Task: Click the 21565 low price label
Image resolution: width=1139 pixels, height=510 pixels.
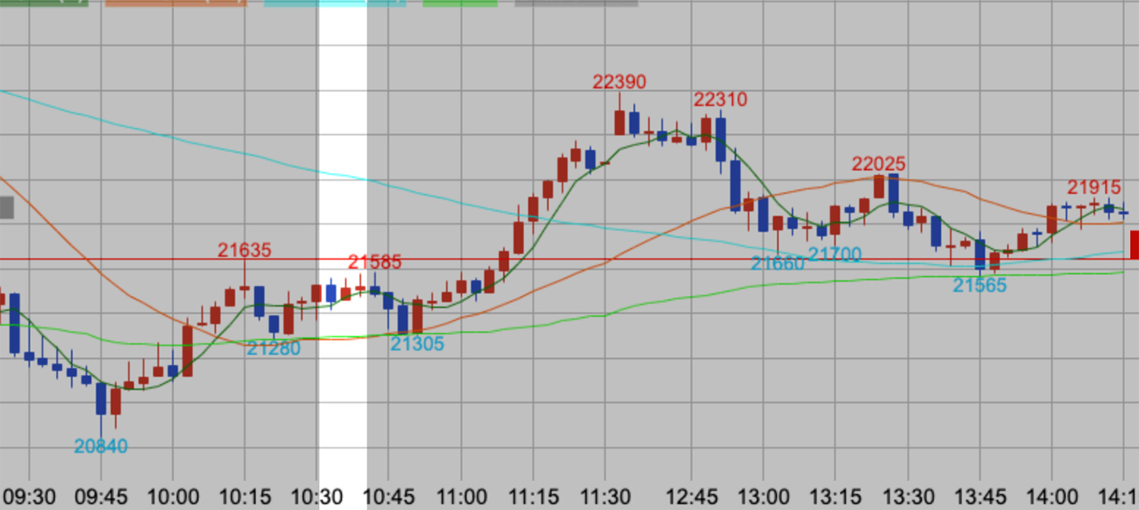Action: point(980,285)
